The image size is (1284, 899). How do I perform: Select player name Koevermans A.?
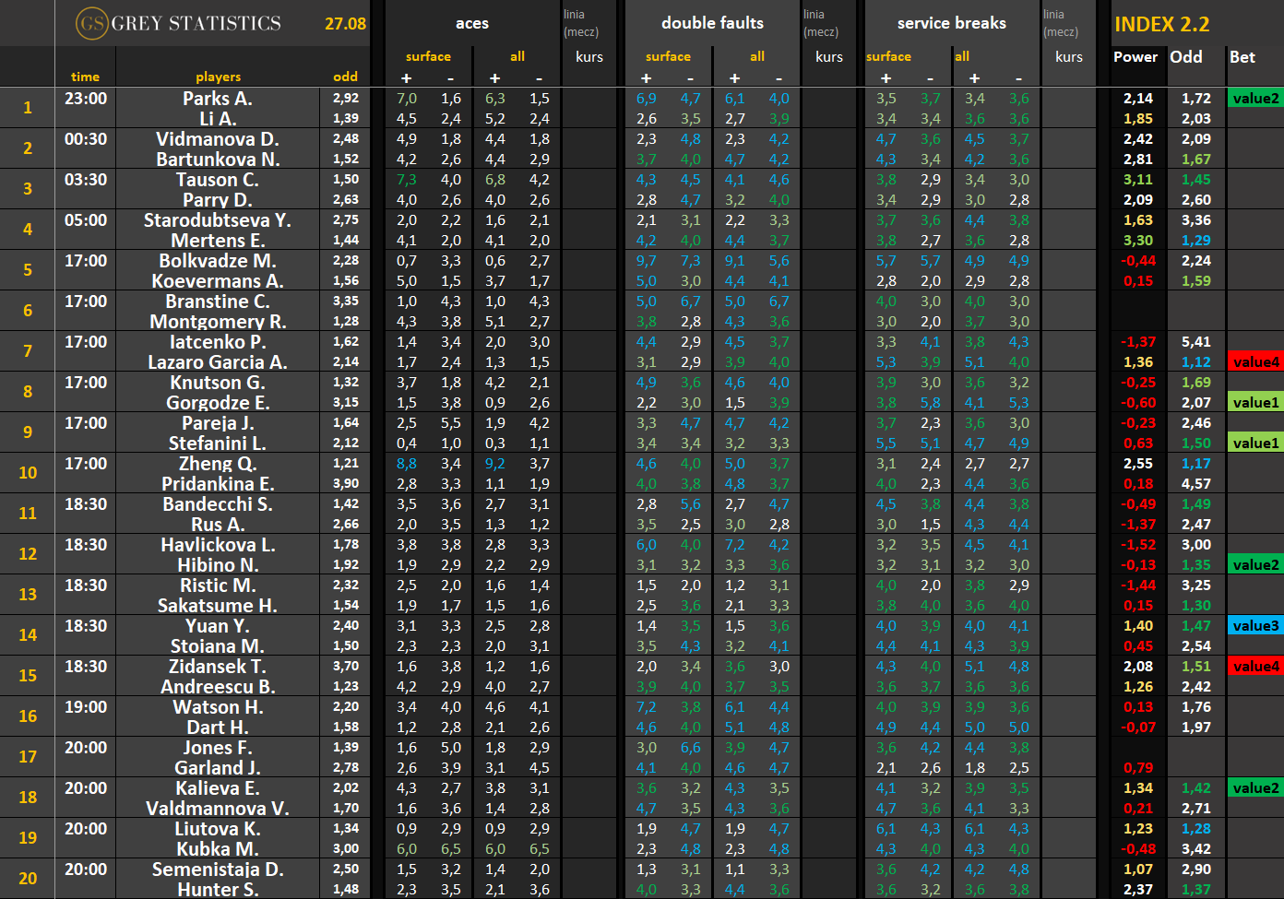218,281
